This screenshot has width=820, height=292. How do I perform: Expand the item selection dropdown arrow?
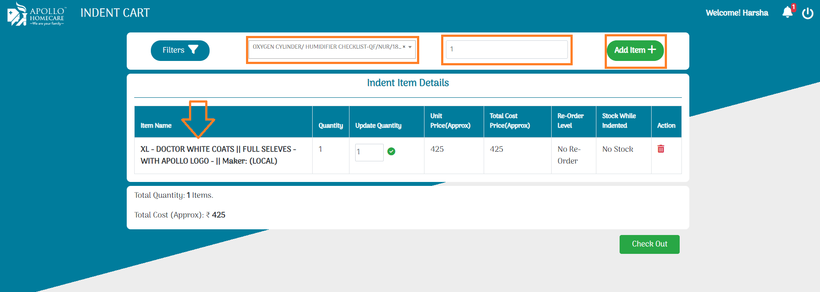410,47
